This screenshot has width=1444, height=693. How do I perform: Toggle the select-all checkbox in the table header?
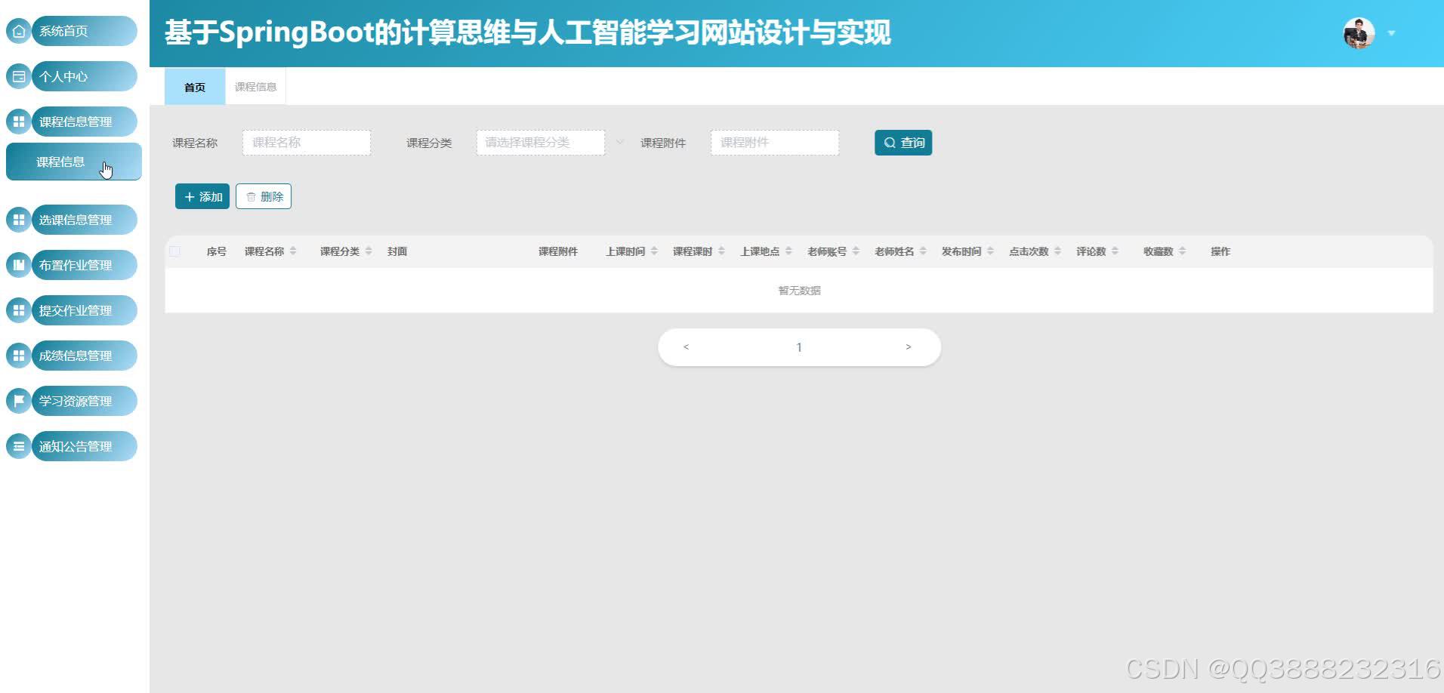[x=174, y=251]
